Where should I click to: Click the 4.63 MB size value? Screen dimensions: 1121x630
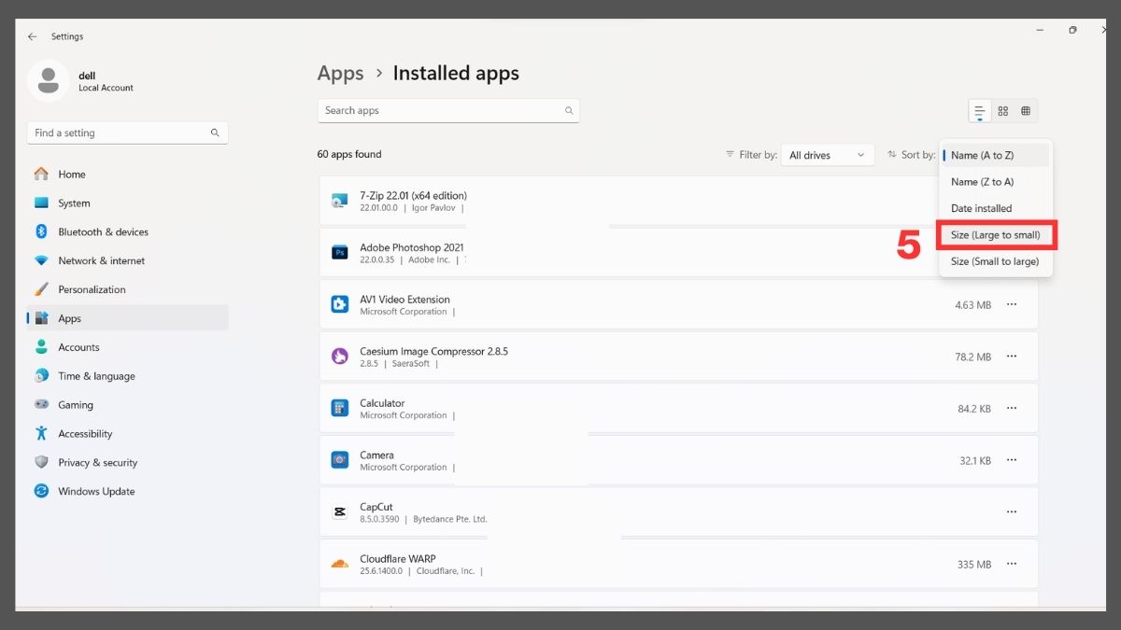click(x=972, y=305)
